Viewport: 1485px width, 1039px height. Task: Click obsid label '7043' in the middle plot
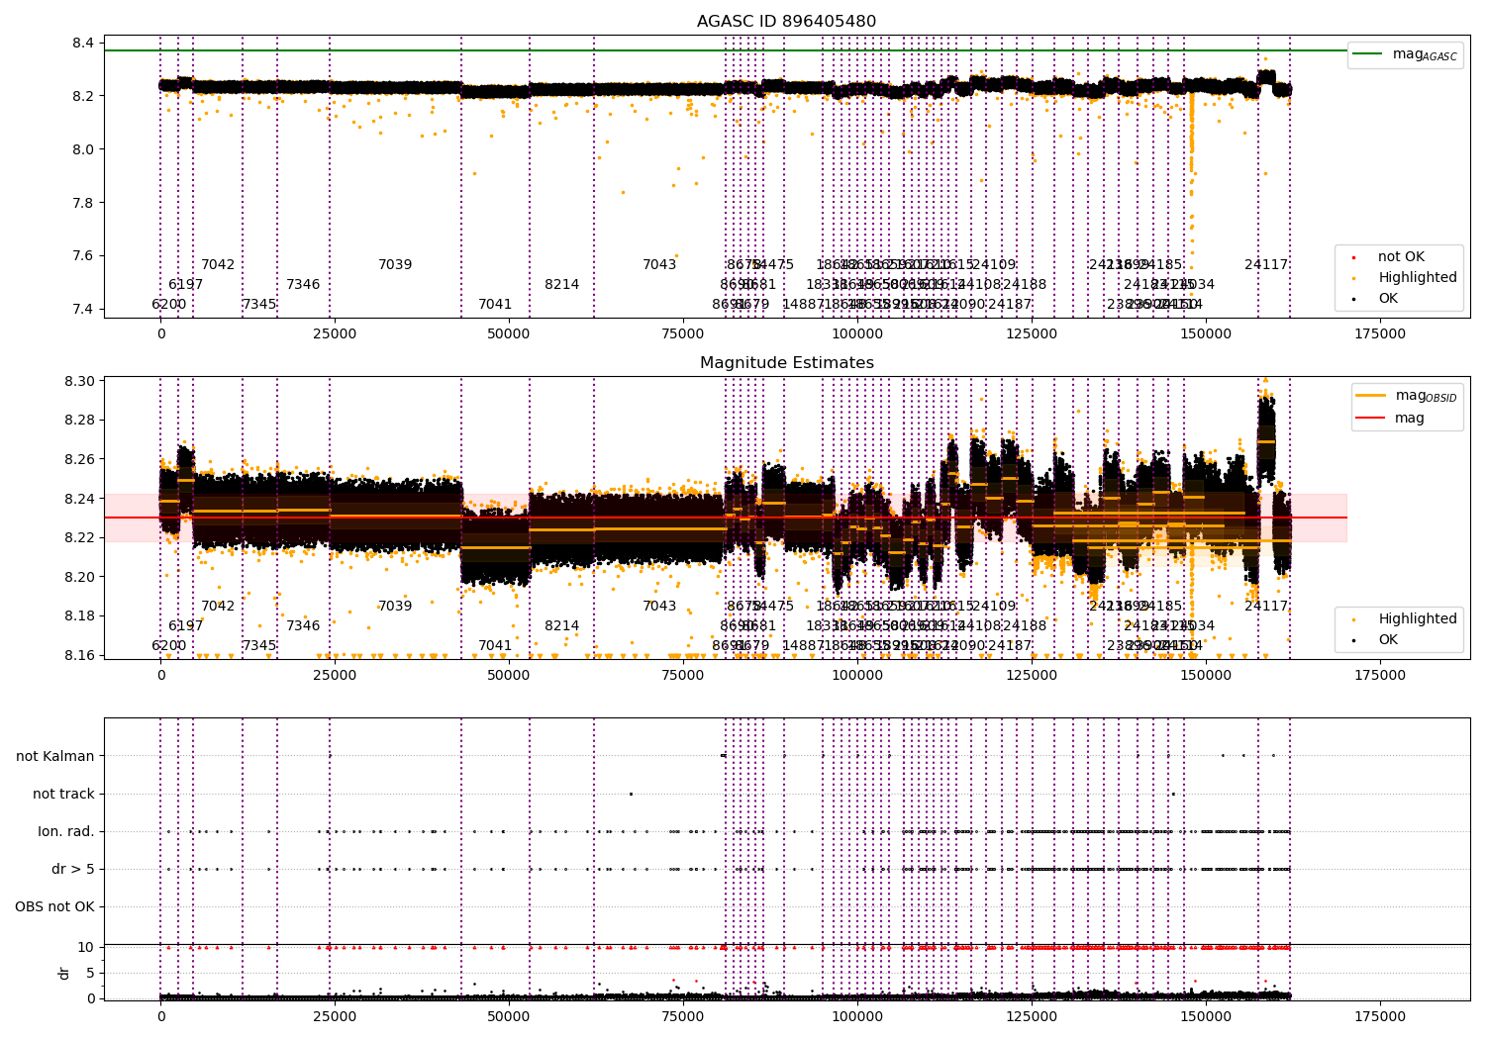[659, 607]
